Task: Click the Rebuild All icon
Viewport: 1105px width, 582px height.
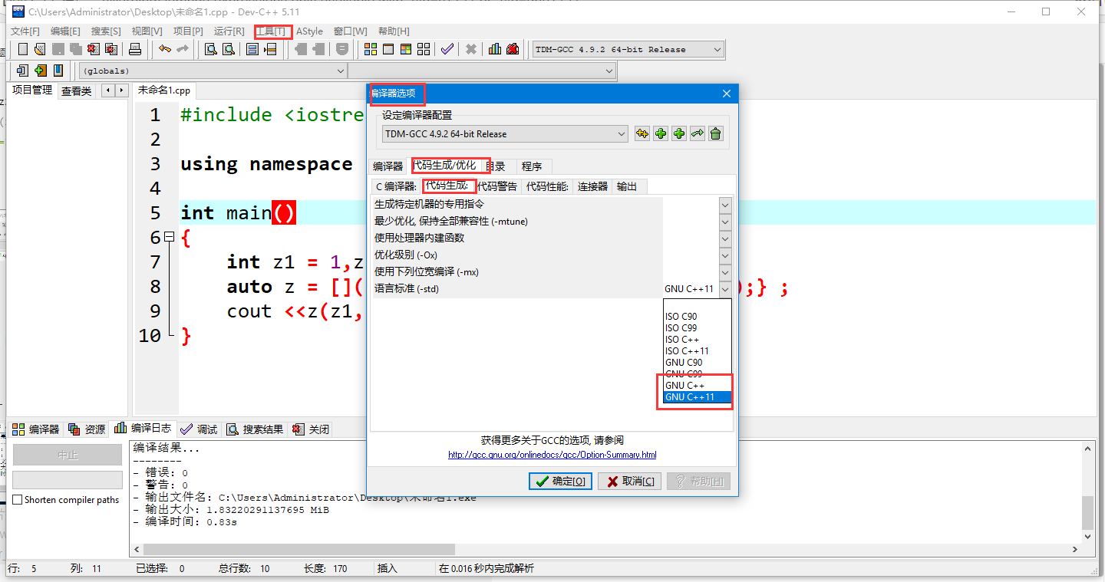Action: point(424,49)
